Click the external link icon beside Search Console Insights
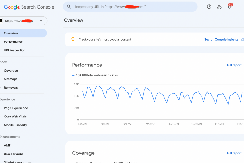Screen dimensions: 244x163 click(x=242, y=39)
